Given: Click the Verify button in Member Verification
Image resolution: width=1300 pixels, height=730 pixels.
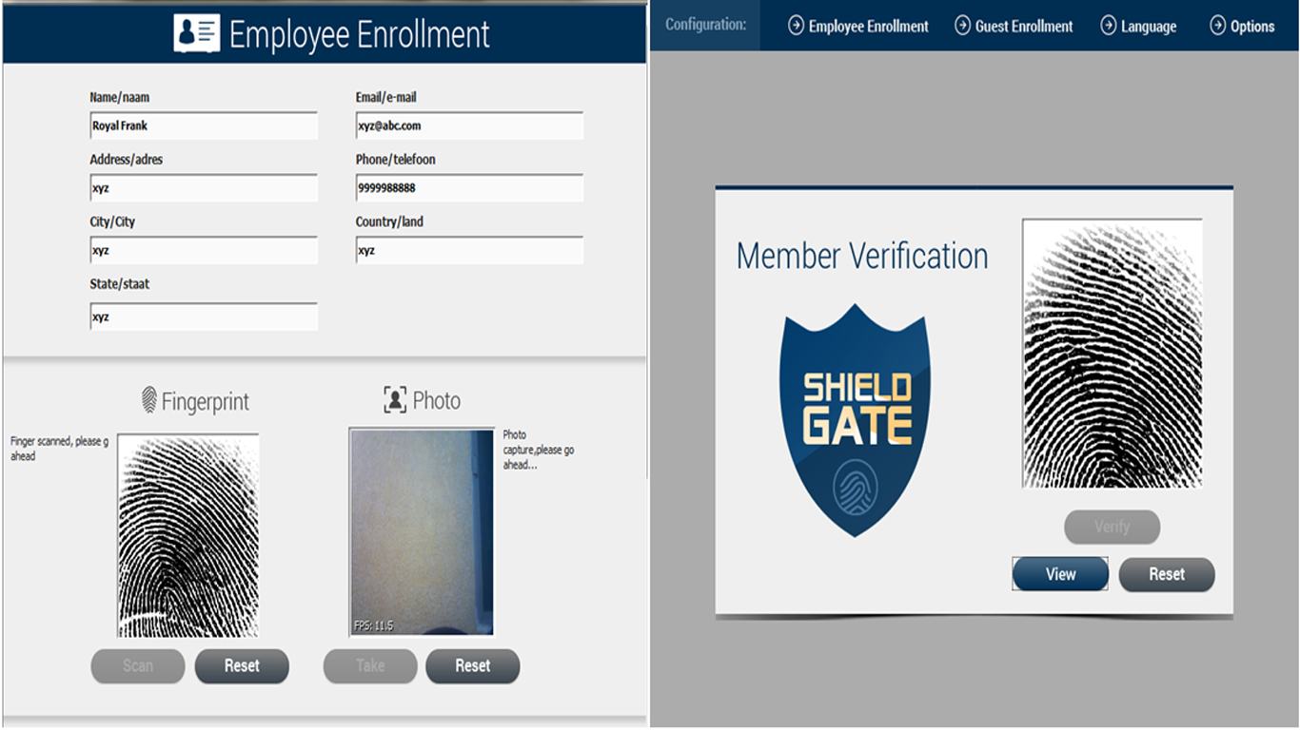Looking at the screenshot, I should (1112, 527).
